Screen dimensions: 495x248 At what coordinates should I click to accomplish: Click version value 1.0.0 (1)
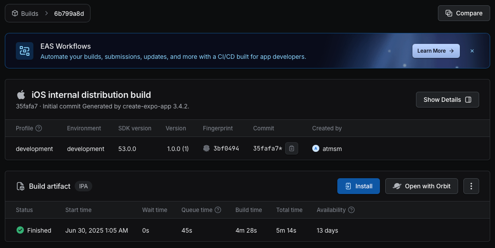click(178, 149)
